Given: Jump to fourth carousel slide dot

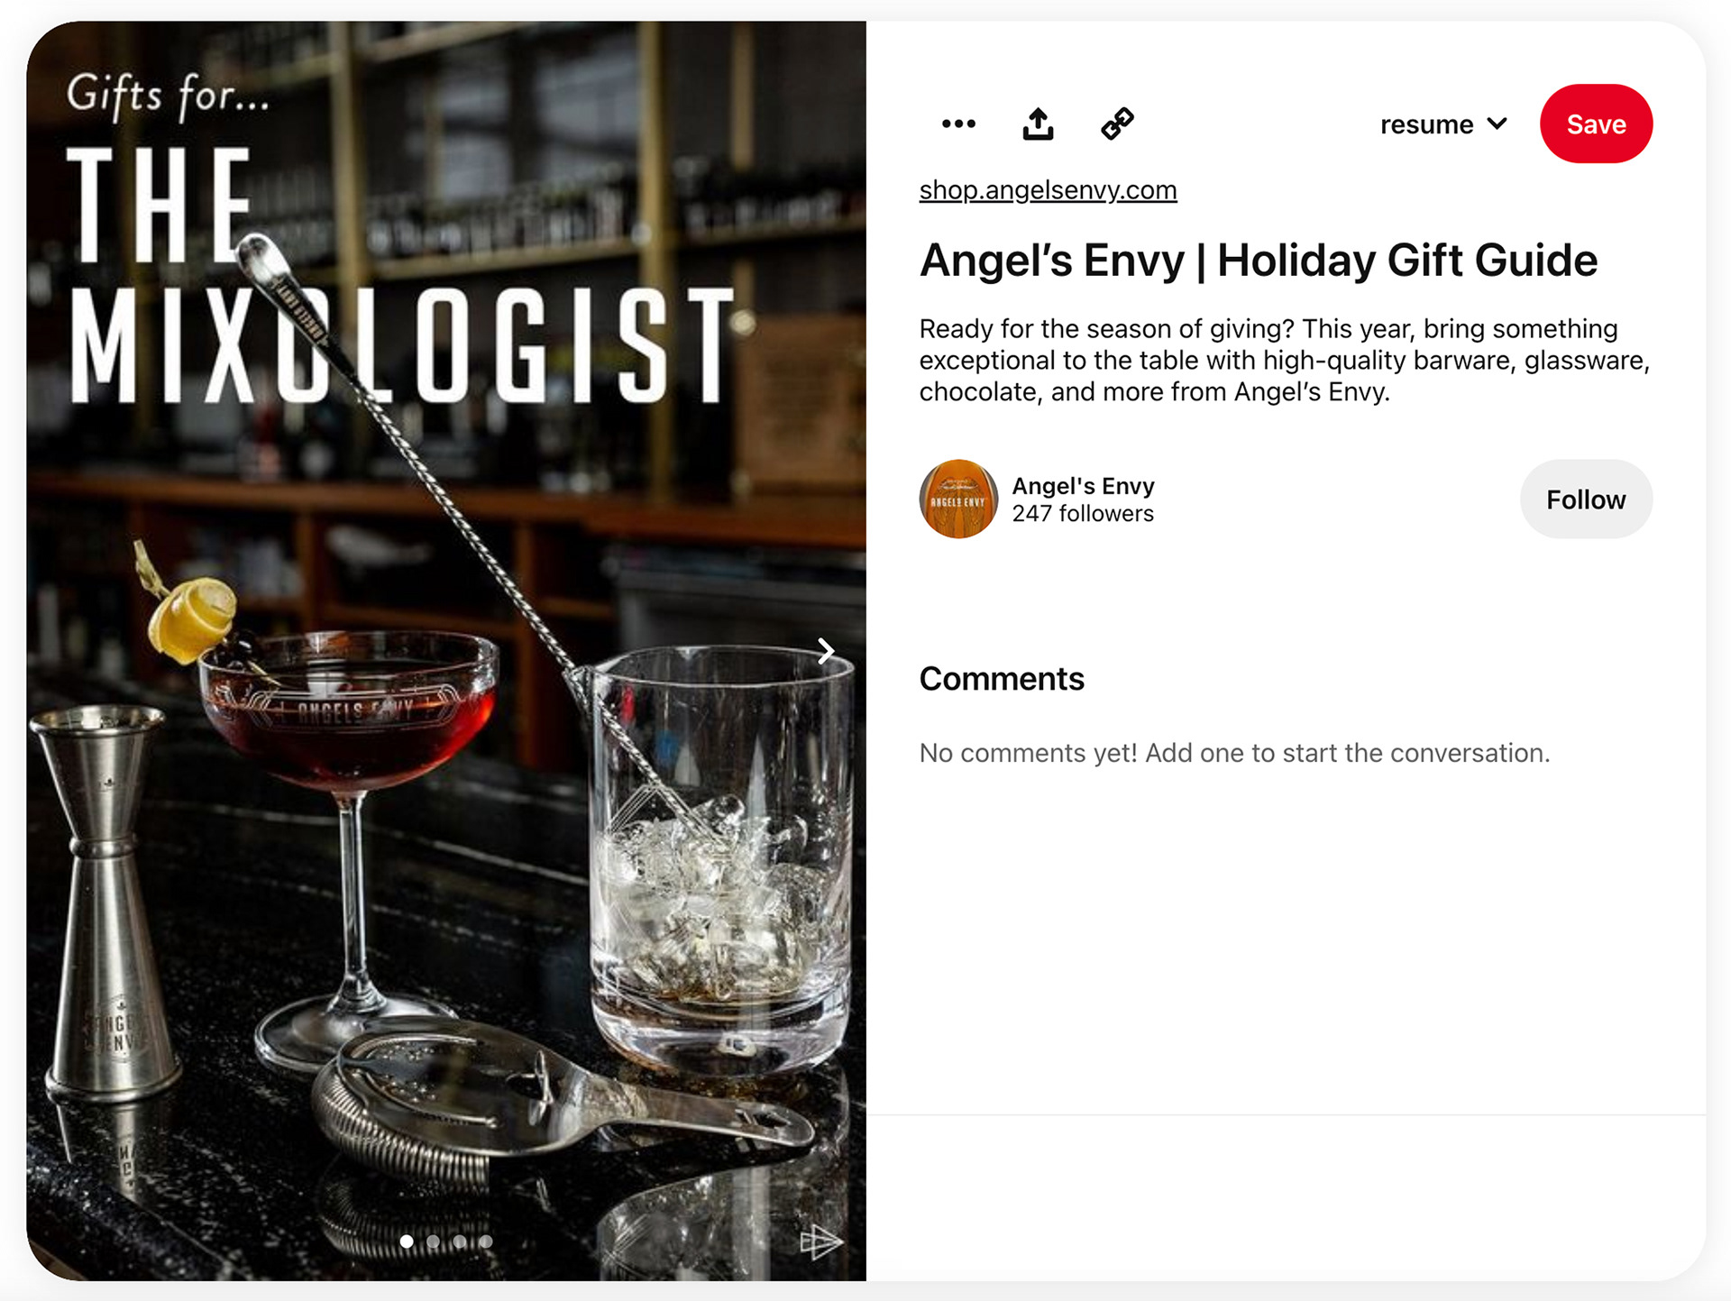Looking at the screenshot, I should [486, 1241].
